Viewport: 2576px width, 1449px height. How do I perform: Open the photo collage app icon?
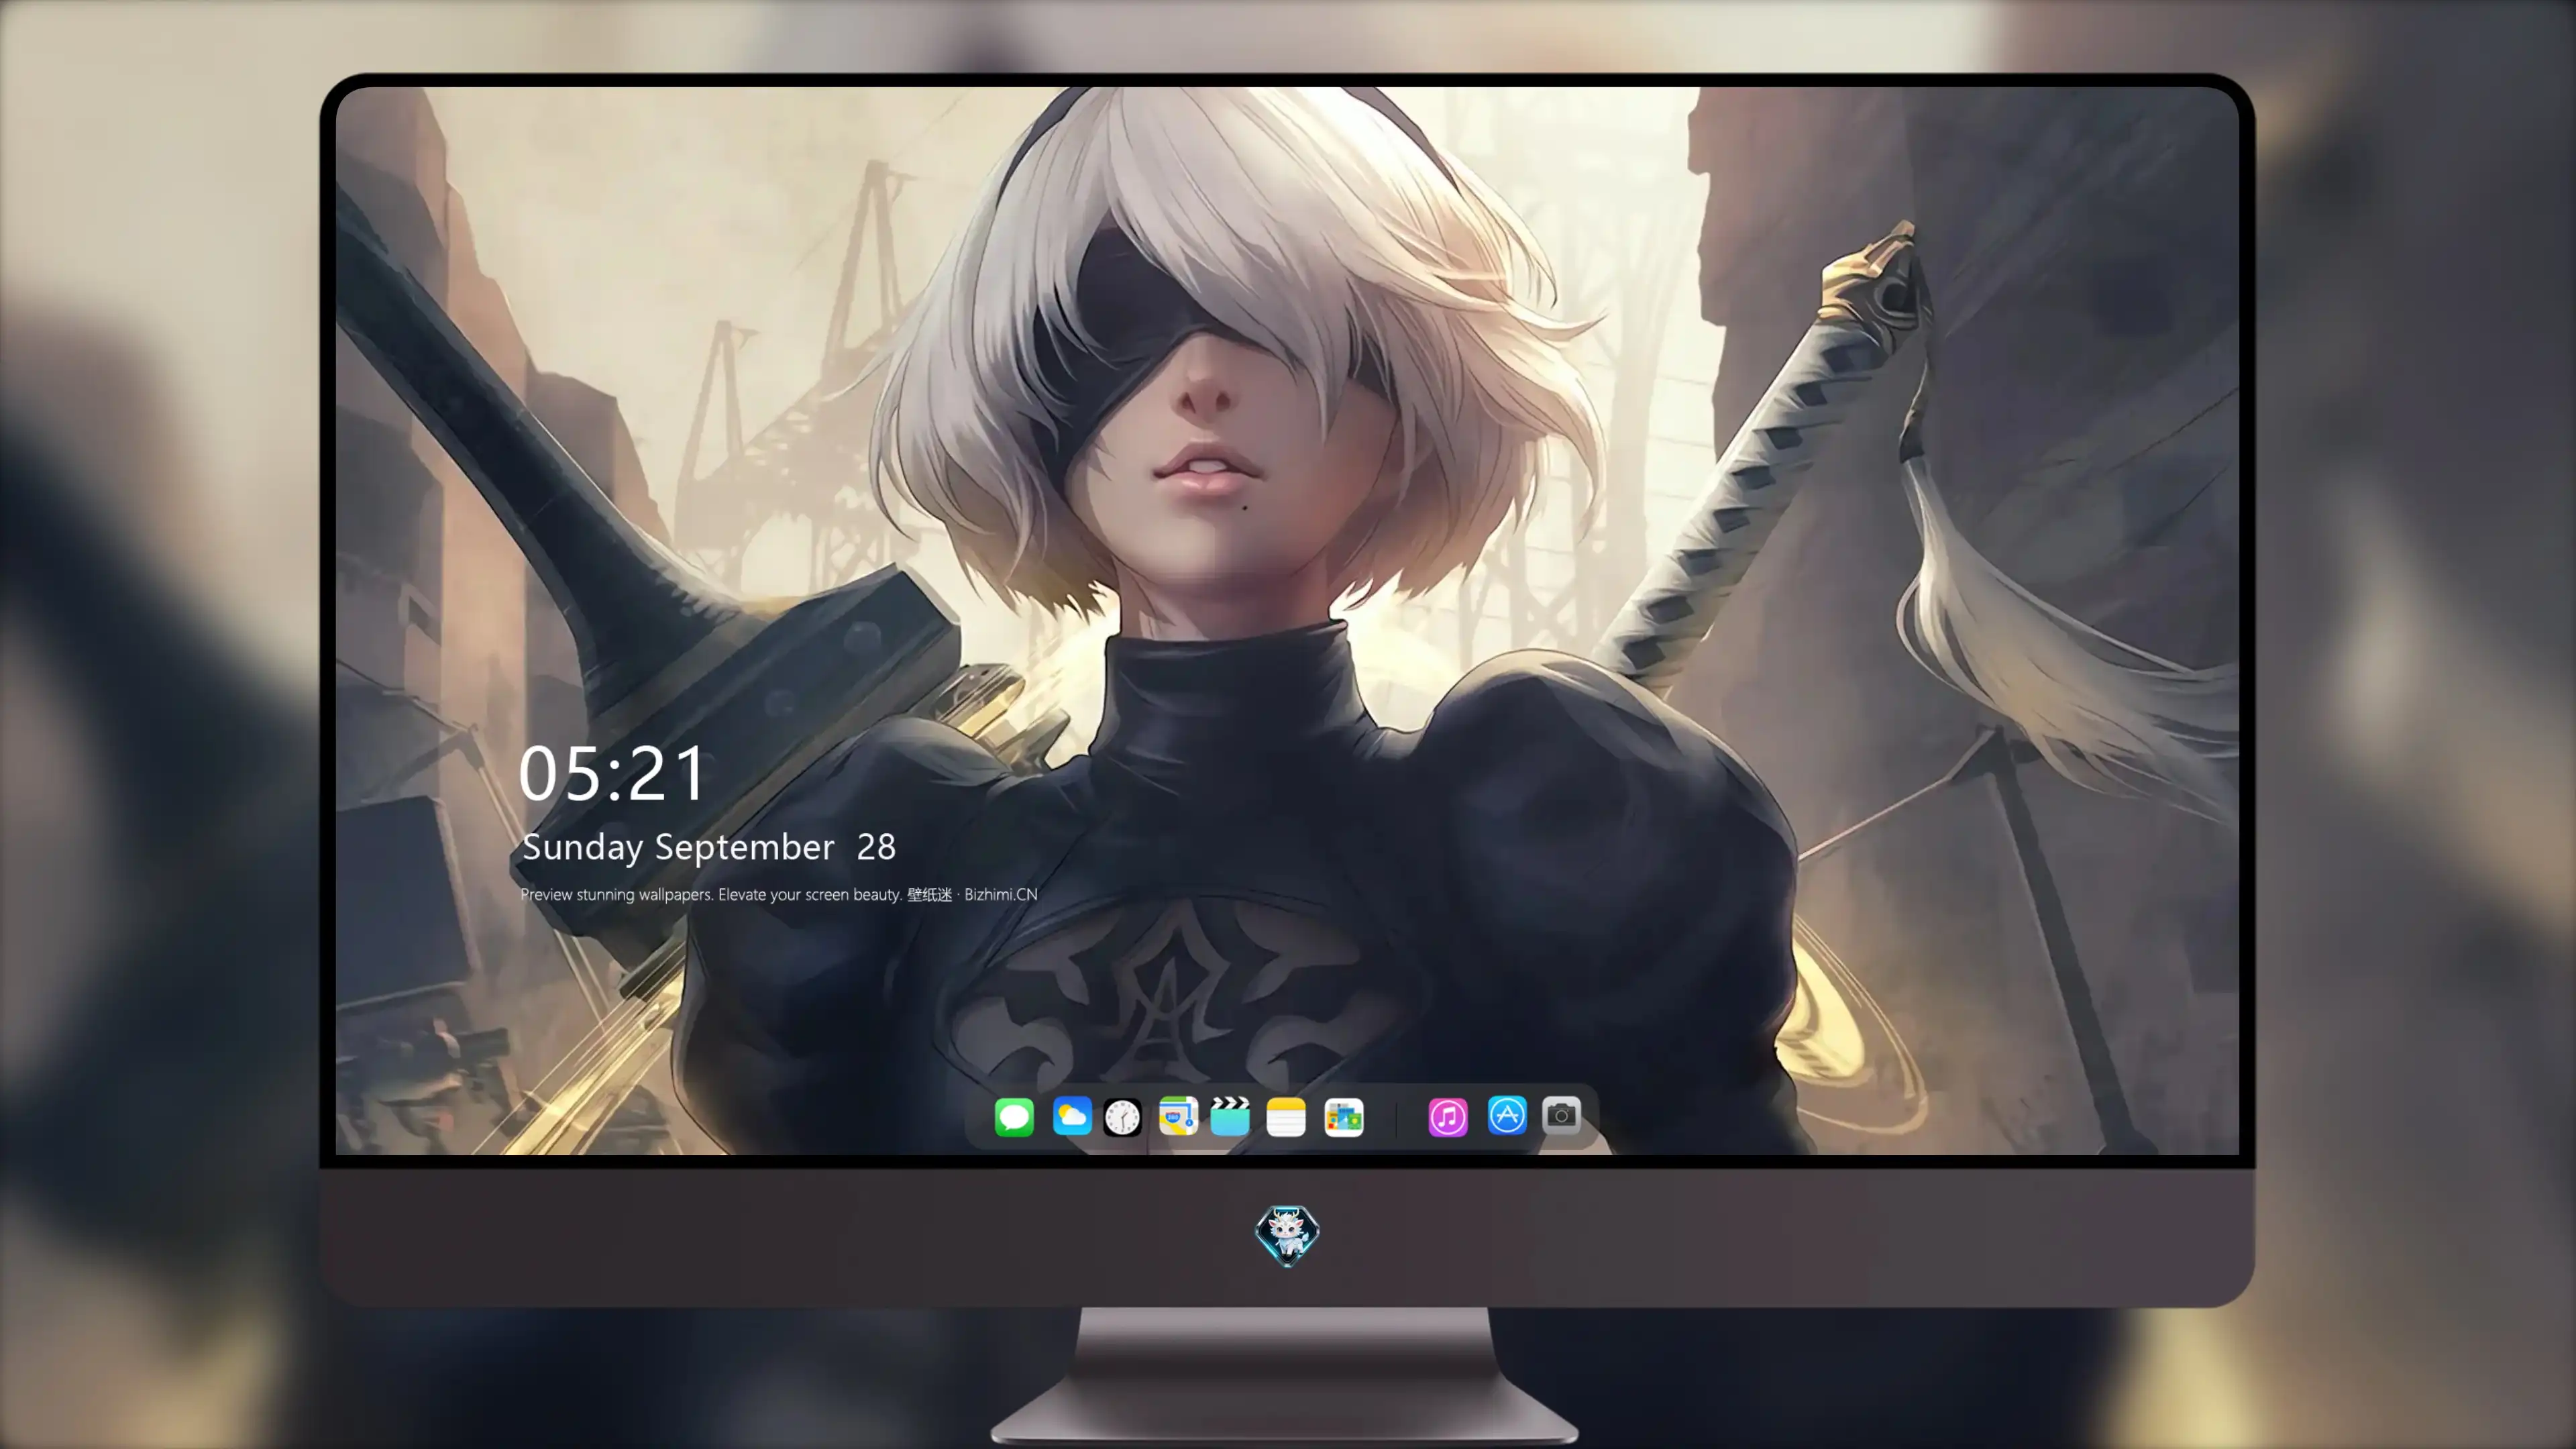(1343, 1116)
